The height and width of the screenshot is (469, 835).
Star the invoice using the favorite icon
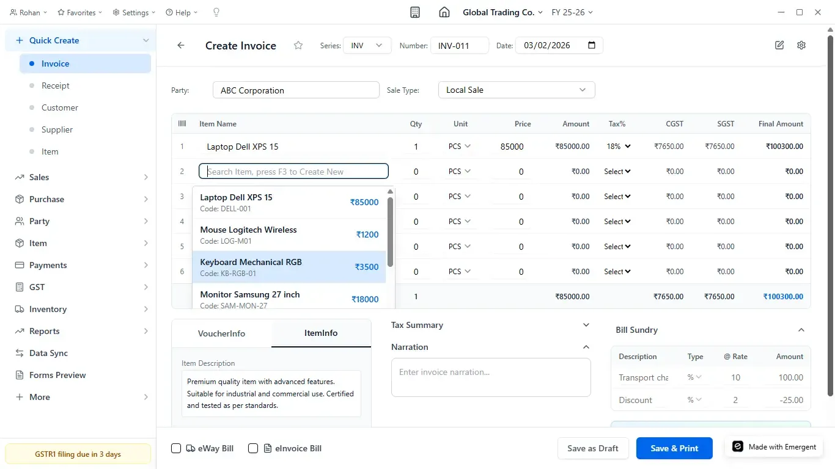coord(298,45)
